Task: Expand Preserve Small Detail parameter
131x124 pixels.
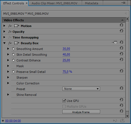Action: tap(8, 72)
